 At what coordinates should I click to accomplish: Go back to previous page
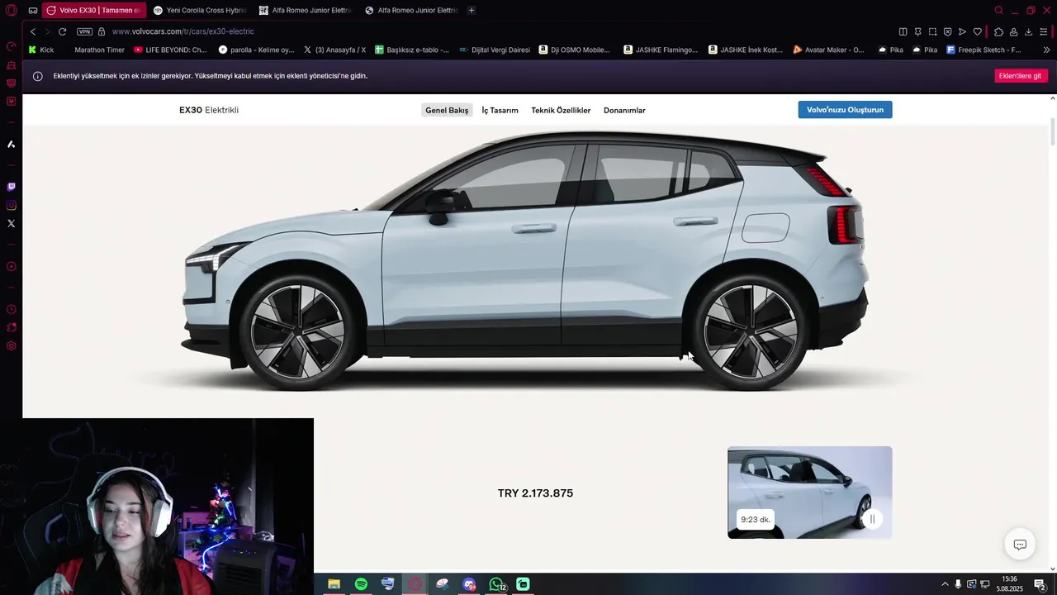click(x=33, y=31)
